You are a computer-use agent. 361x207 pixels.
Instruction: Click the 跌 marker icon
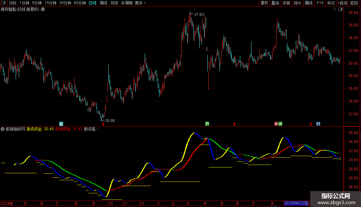[x=207, y=124]
